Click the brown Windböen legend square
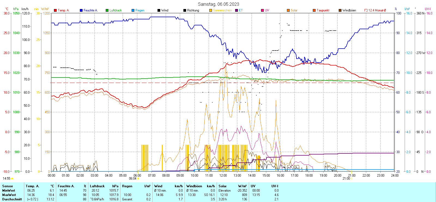Image resolution: width=436 pixels, height=202 pixels. (340, 10)
